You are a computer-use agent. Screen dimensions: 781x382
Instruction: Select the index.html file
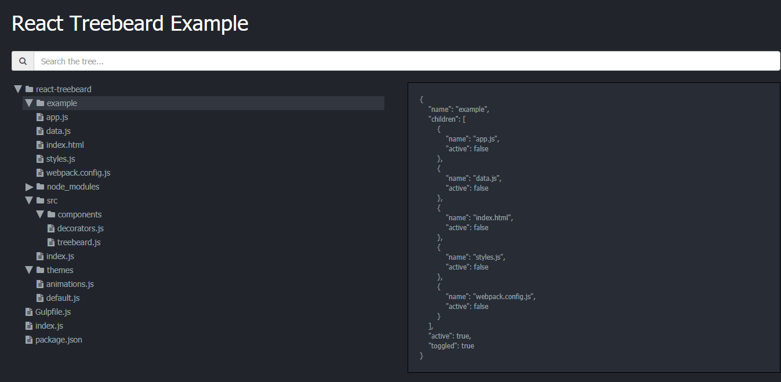(65, 144)
